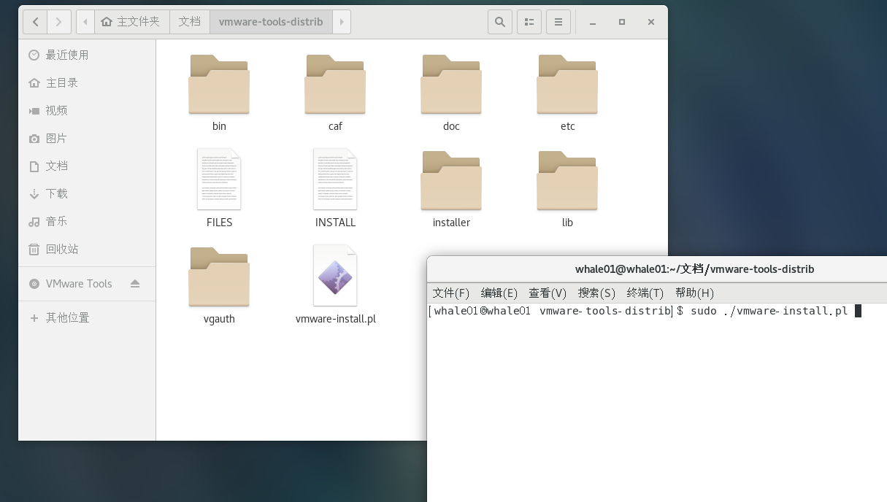The height and width of the screenshot is (502, 887).
Task: Open the installer folder icon
Action: (451, 180)
